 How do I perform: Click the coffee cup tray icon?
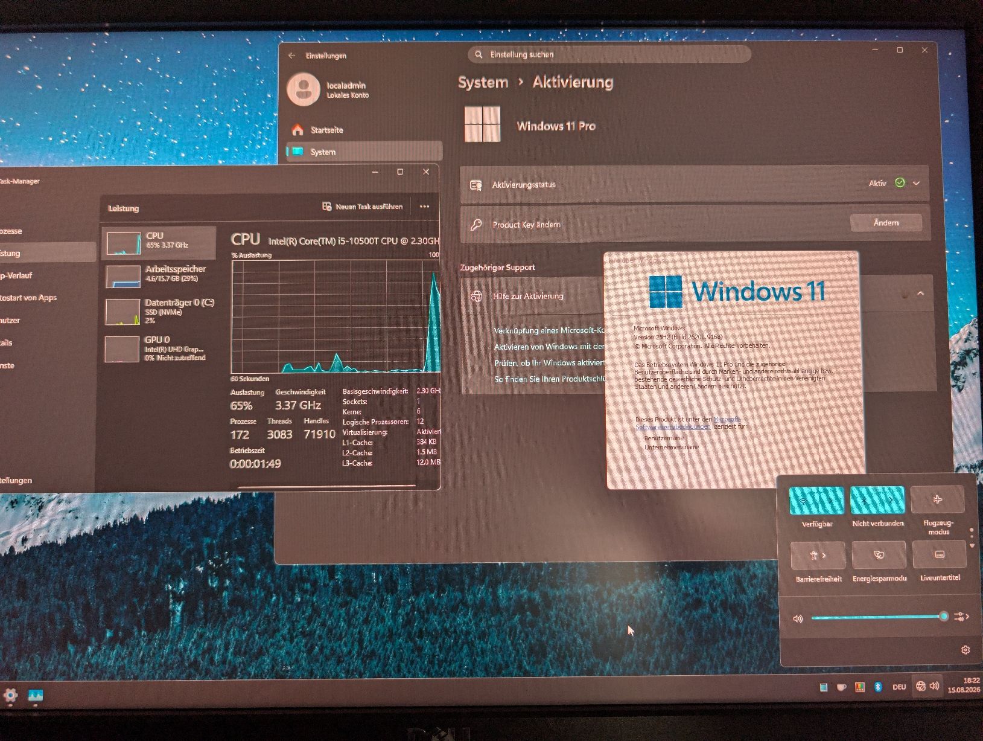tap(841, 687)
